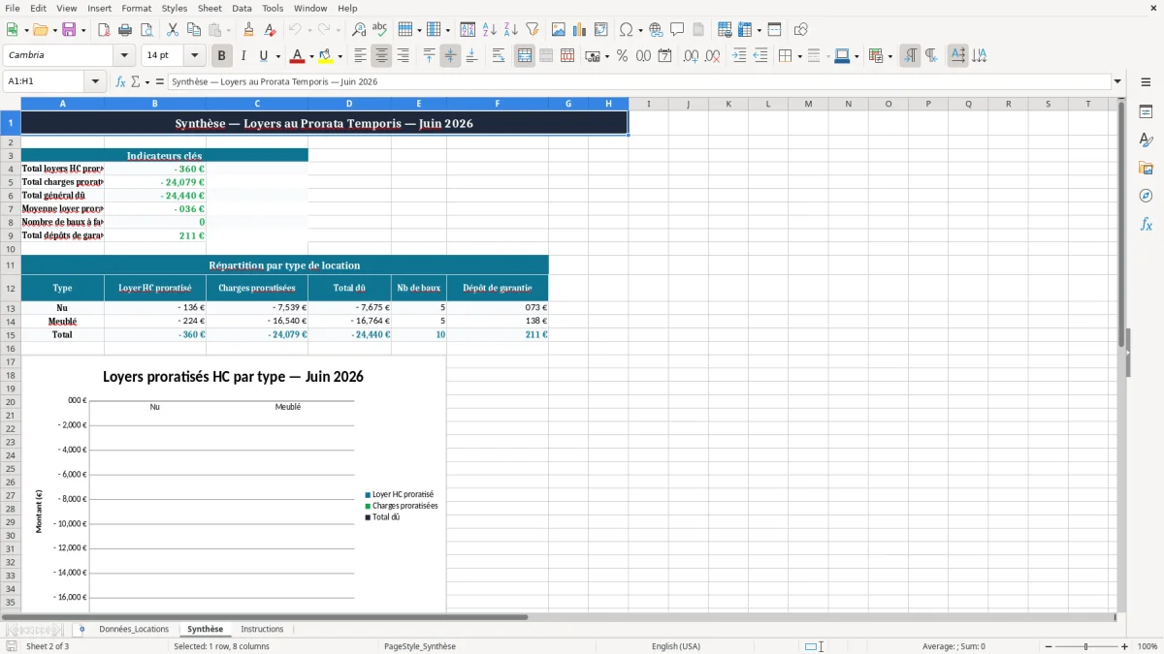
Task: Click the Clear Direct Formatting icon
Action: [x=271, y=30]
